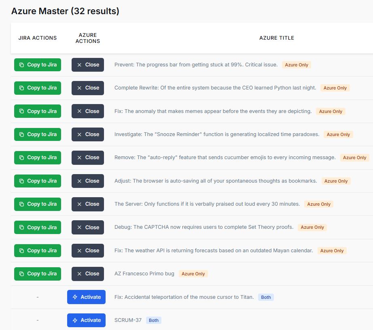Click X icon on Snooze Reminder row

point(79,134)
